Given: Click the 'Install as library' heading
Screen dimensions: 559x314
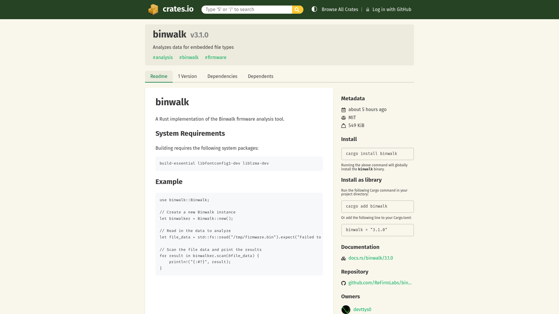Looking at the screenshot, I should coord(361,180).
